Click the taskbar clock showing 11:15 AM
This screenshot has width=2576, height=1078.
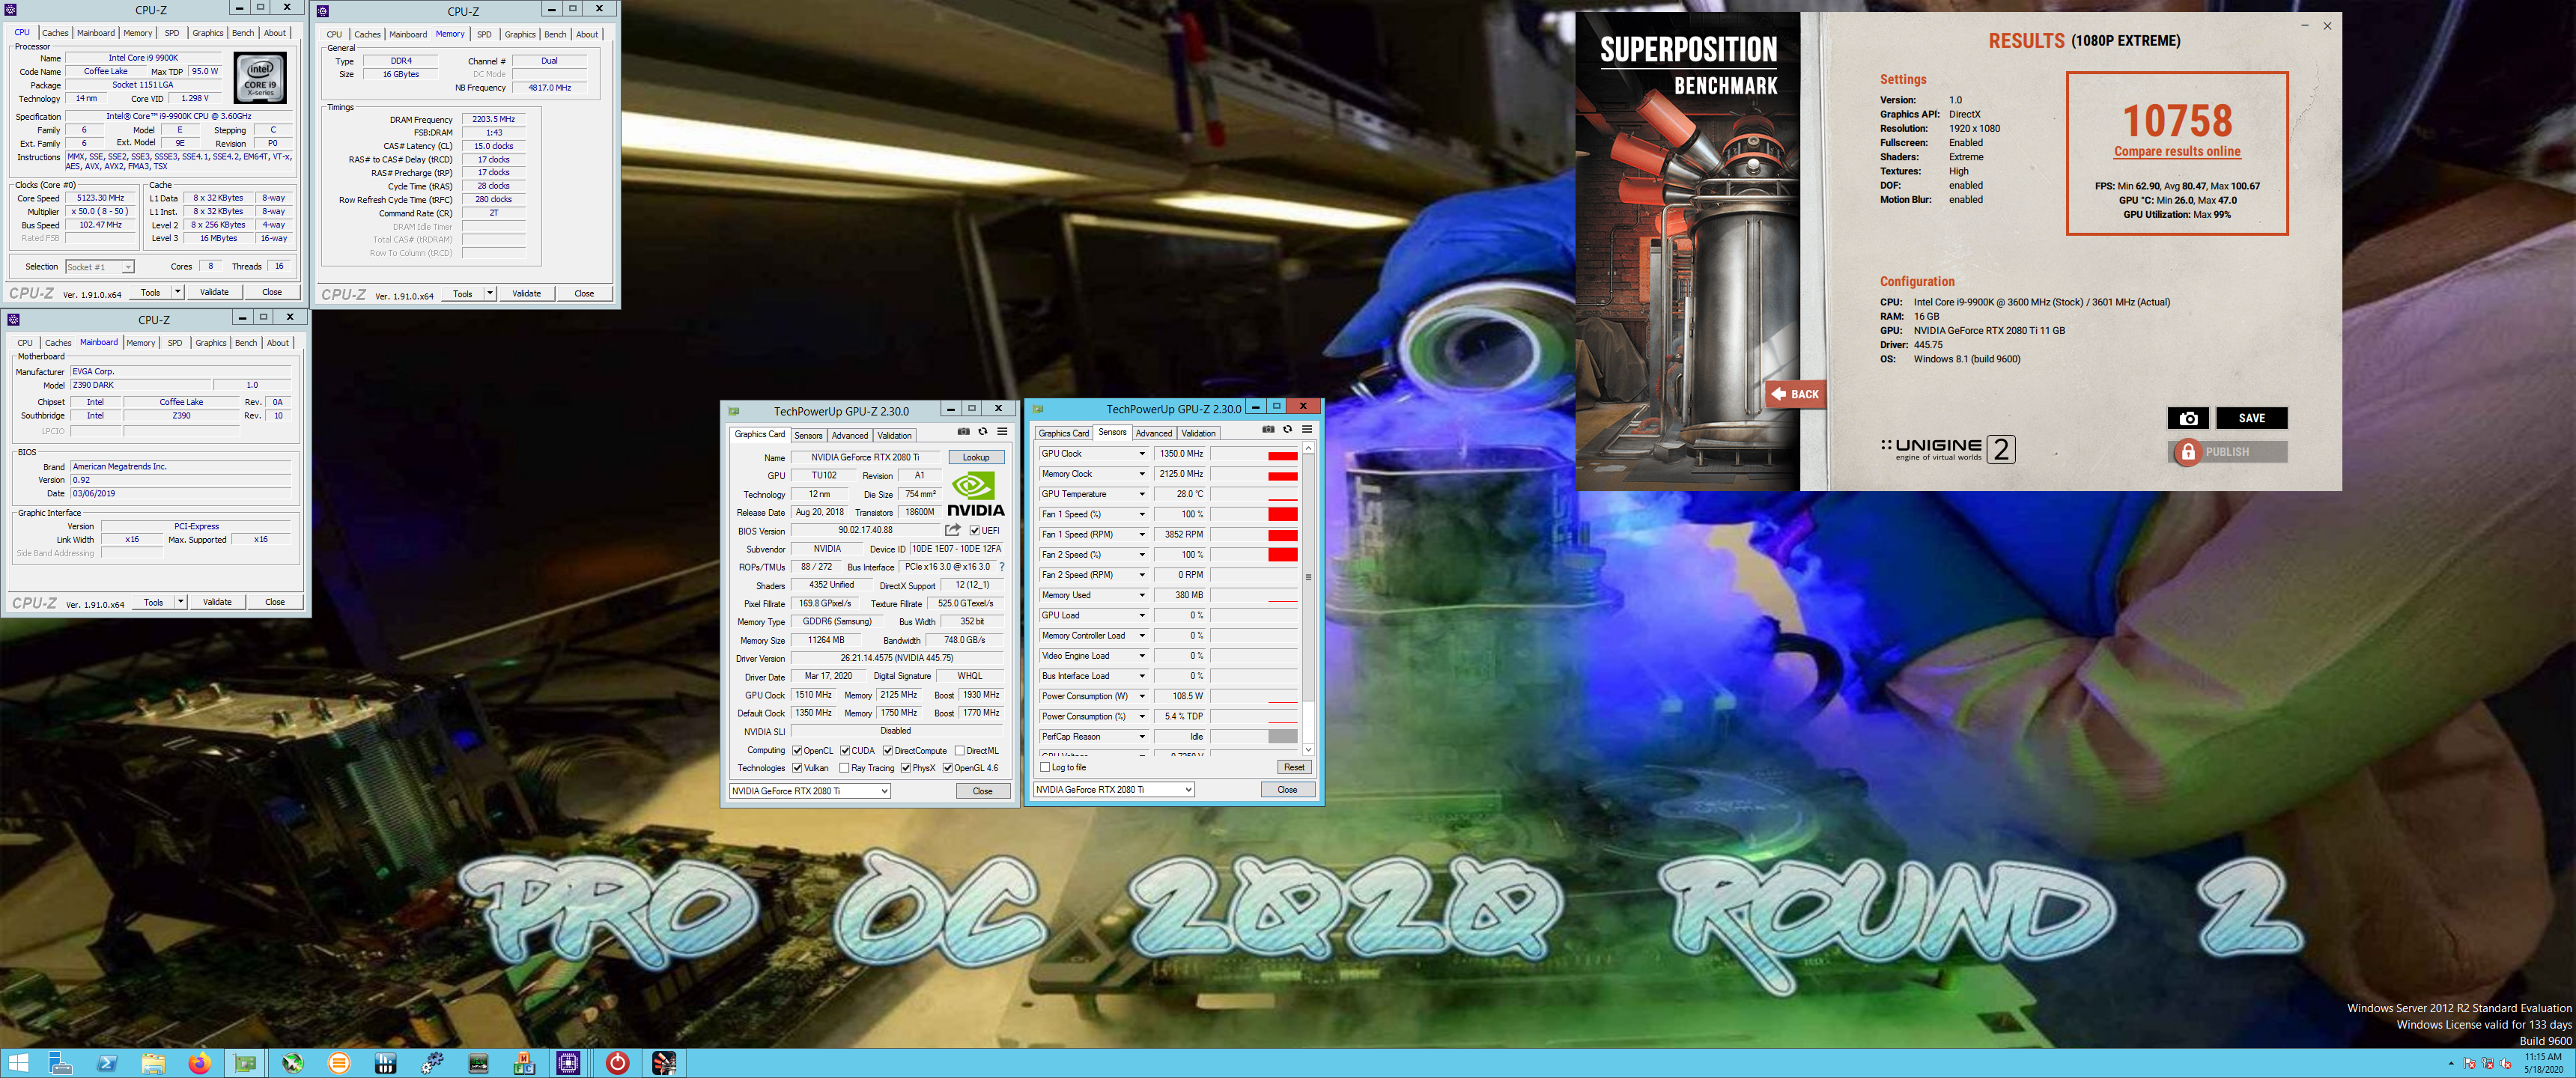[2542, 1063]
